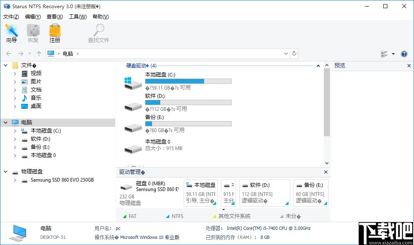Image resolution: width=414 pixels, height=245 pixels.
Task: Open the help question mark icon
Action: click(x=404, y=54)
